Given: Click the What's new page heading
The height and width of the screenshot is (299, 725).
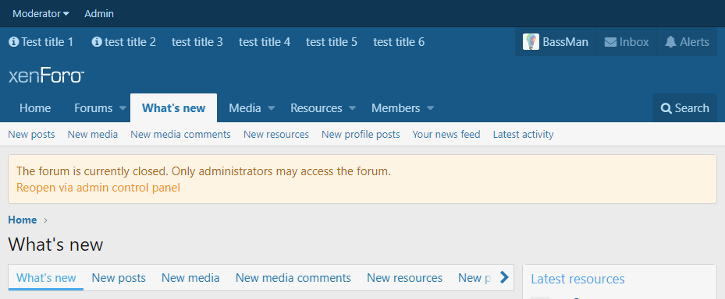Looking at the screenshot, I should 55,244.
